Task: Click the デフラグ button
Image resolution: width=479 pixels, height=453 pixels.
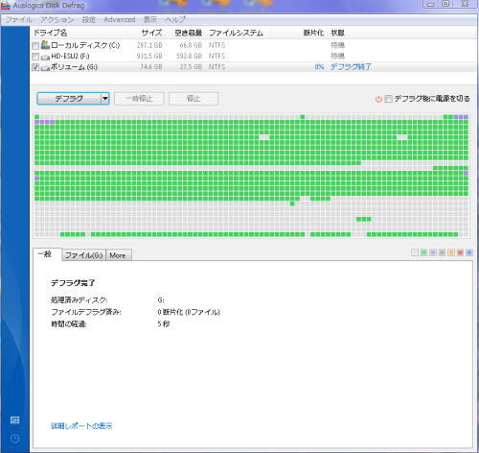Action: [69, 99]
